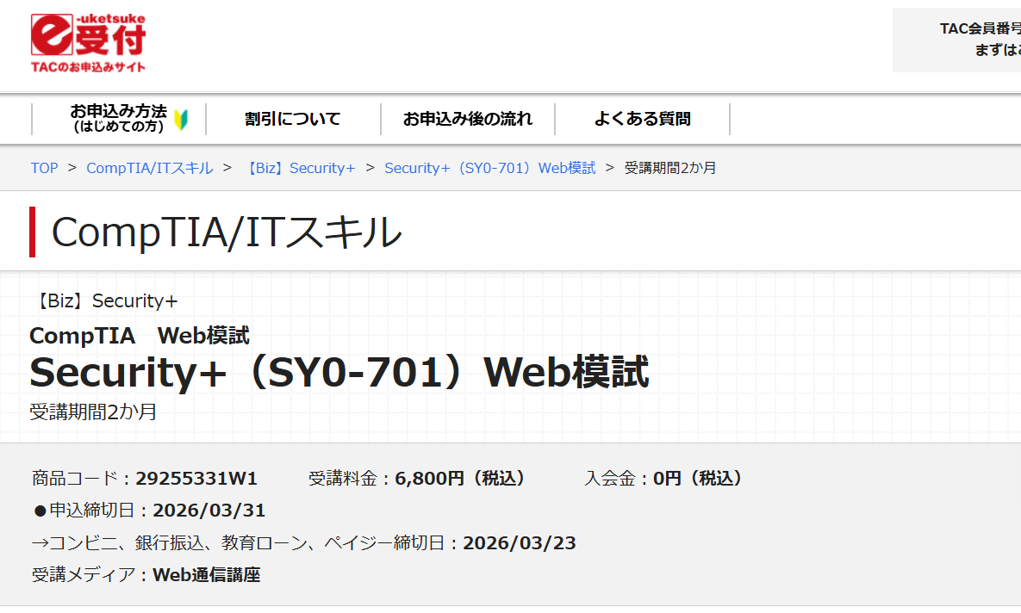Open お申込み後の流れ menu item
This screenshot has width=1021, height=613.
(468, 119)
